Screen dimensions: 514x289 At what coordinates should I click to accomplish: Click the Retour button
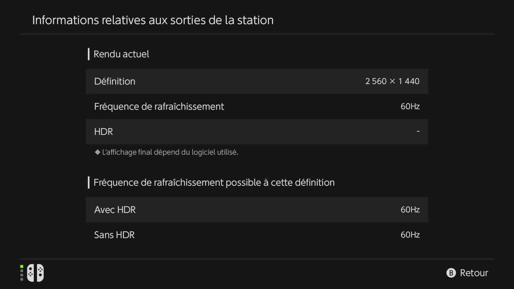coord(467,273)
